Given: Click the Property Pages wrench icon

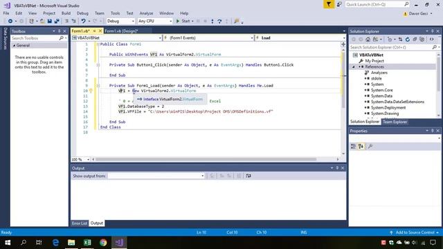Looking at the screenshot, I should (x=370, y=146).
